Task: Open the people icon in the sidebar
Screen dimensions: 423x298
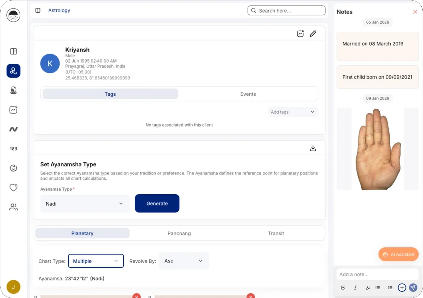Action: (x=13, y=207)
